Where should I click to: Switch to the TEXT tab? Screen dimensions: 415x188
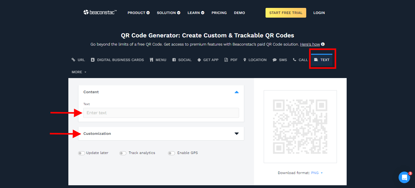(322, 60)
